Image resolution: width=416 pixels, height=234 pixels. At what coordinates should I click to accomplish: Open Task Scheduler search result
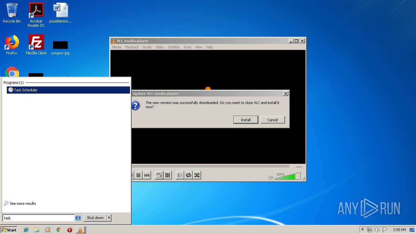pyautogui.click(x=68, y=90)
